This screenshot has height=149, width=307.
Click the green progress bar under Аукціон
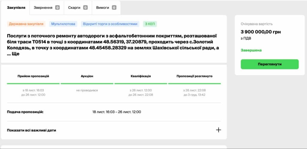pos(87,84)
